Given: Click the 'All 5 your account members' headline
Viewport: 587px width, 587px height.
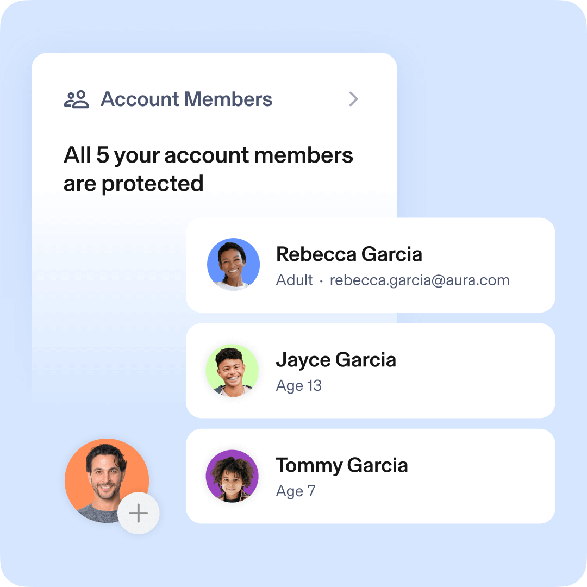Looking at the screenshot, I should point(208,155).
